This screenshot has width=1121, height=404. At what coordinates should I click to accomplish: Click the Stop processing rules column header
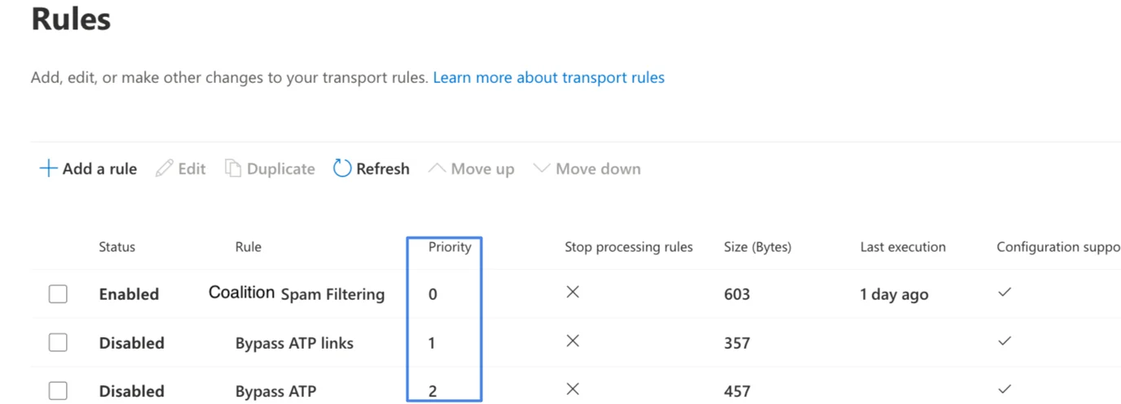pos(629,246)
